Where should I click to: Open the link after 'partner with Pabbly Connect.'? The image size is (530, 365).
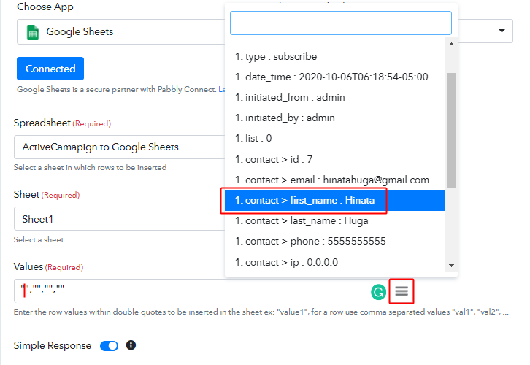coord(222,89)
